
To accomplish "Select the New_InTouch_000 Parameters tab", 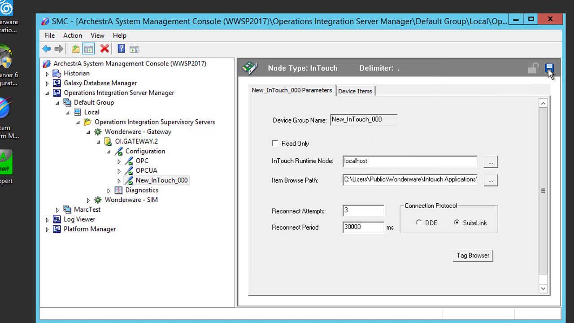I will [292, 90].
